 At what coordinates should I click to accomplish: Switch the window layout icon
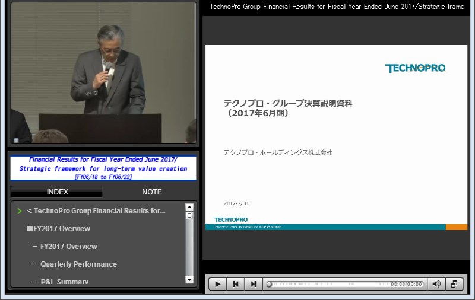(x=454, y=284)
